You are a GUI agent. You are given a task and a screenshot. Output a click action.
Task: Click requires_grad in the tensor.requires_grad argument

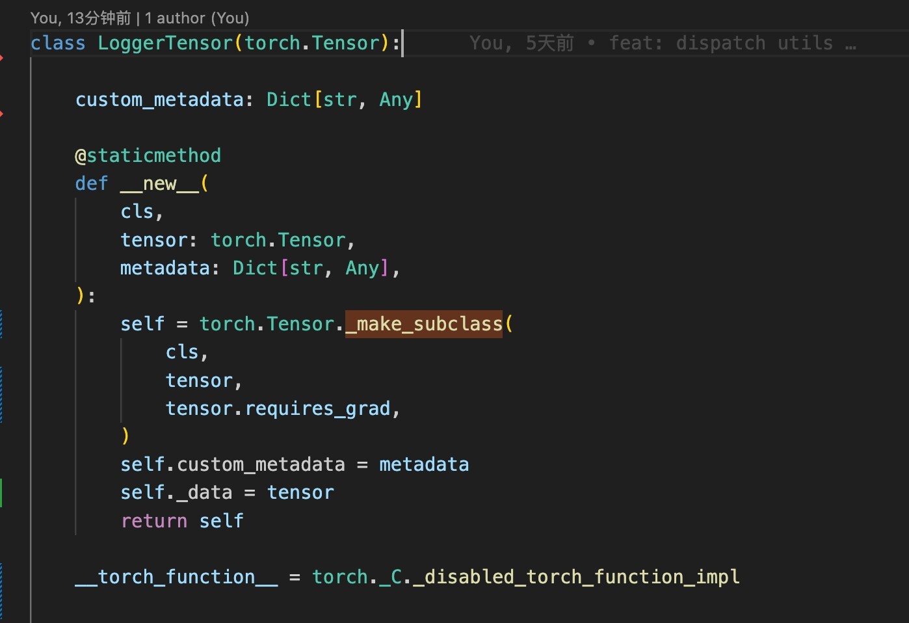317,408
